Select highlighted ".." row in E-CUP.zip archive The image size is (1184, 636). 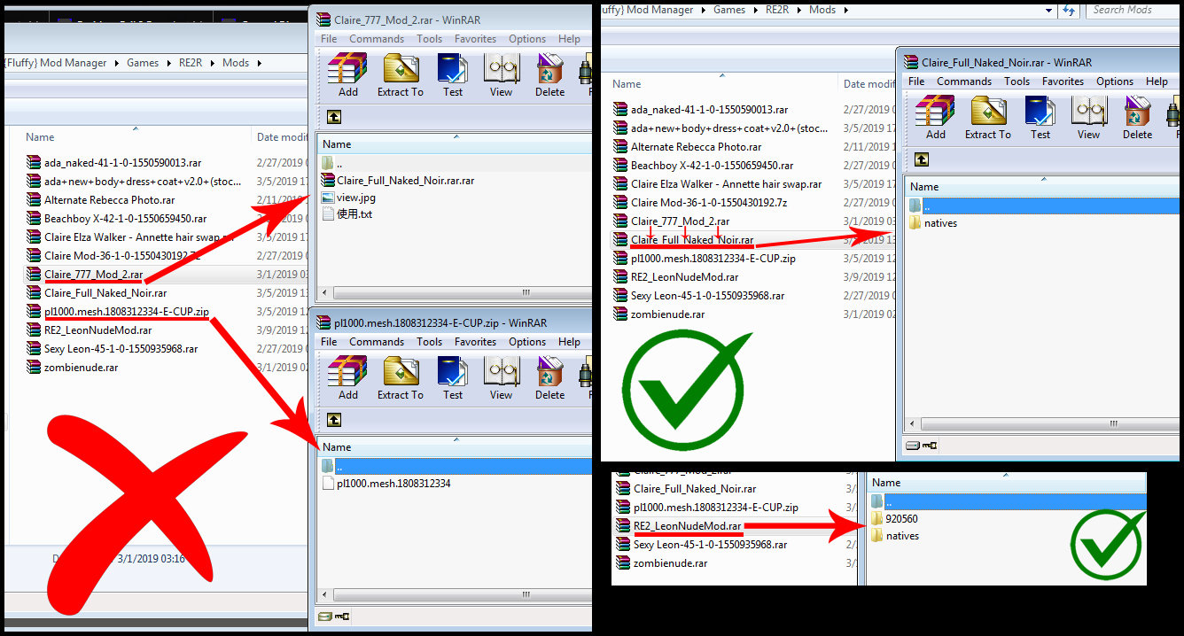click(454, 466)
